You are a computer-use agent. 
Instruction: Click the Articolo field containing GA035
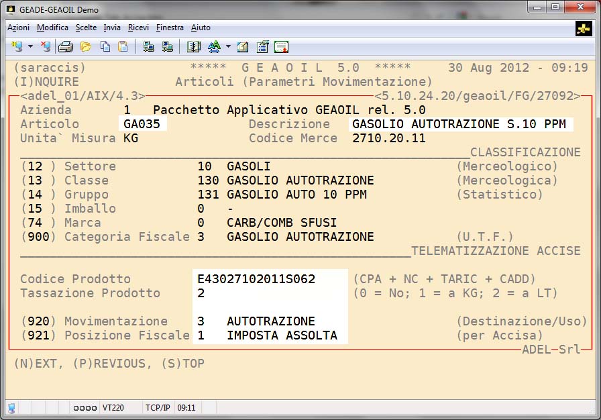point(142,124)
